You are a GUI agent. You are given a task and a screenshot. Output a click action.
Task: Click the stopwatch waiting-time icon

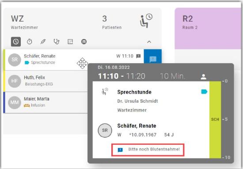(x=30, y=41)
